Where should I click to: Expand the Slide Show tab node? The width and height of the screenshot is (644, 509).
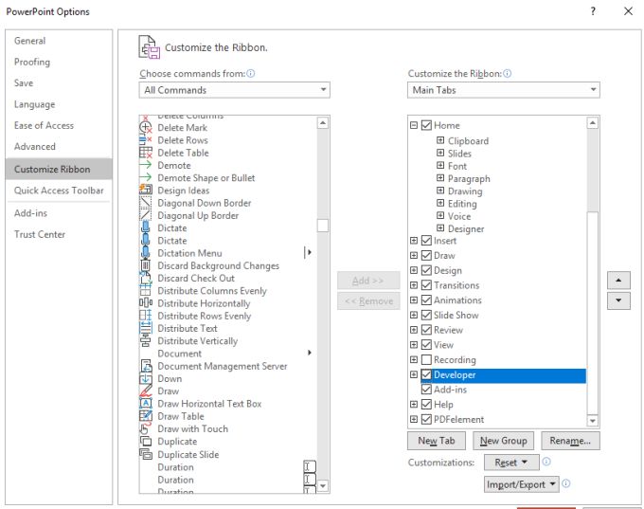(x=414, y=315)
